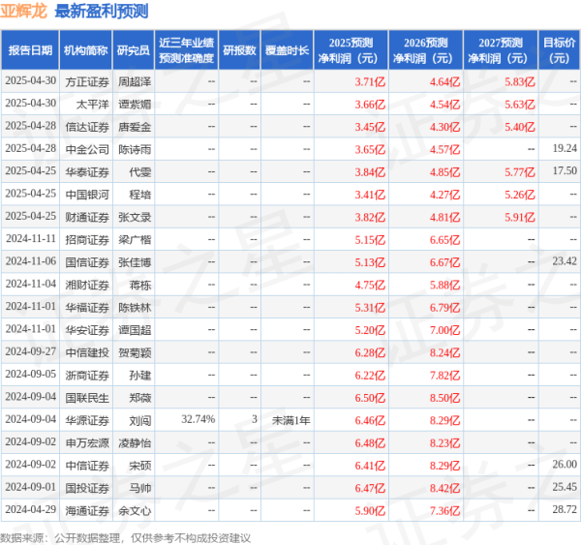Select the 近三年业绩预测准确度 column header
The width and height of the screenshot is (581, 545).
point(186,50)
